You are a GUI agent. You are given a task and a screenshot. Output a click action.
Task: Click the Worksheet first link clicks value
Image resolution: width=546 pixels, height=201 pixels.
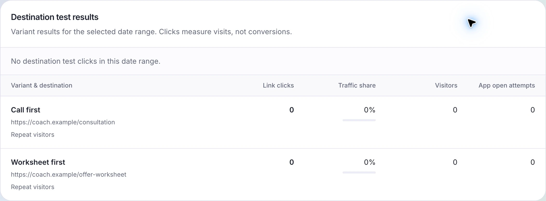[x=292, y=162]
